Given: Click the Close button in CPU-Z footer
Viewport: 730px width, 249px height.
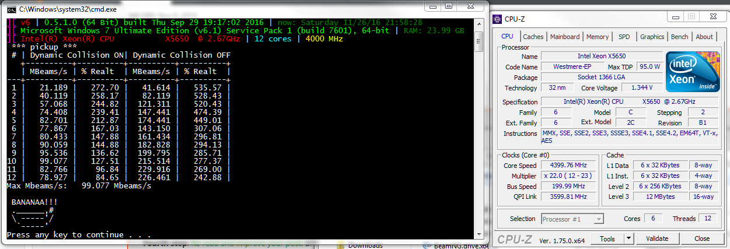Looking at the screenshot, I should (702, 239).
